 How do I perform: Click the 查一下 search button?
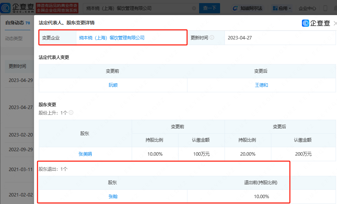pyautogui.click(x=209, y=8)
